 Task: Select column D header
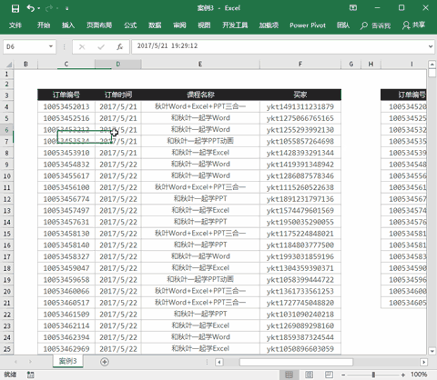(118, 64)
